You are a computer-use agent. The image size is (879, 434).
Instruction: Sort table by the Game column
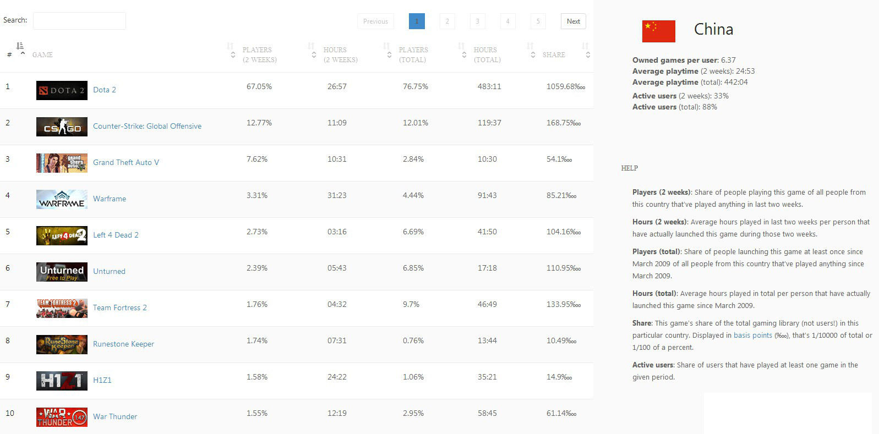click(42, 54)
